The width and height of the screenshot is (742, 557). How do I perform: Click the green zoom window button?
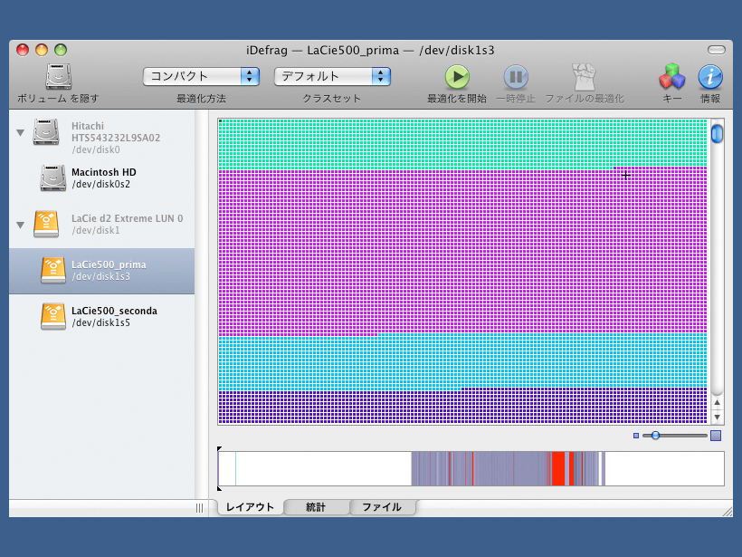(61, 50)
